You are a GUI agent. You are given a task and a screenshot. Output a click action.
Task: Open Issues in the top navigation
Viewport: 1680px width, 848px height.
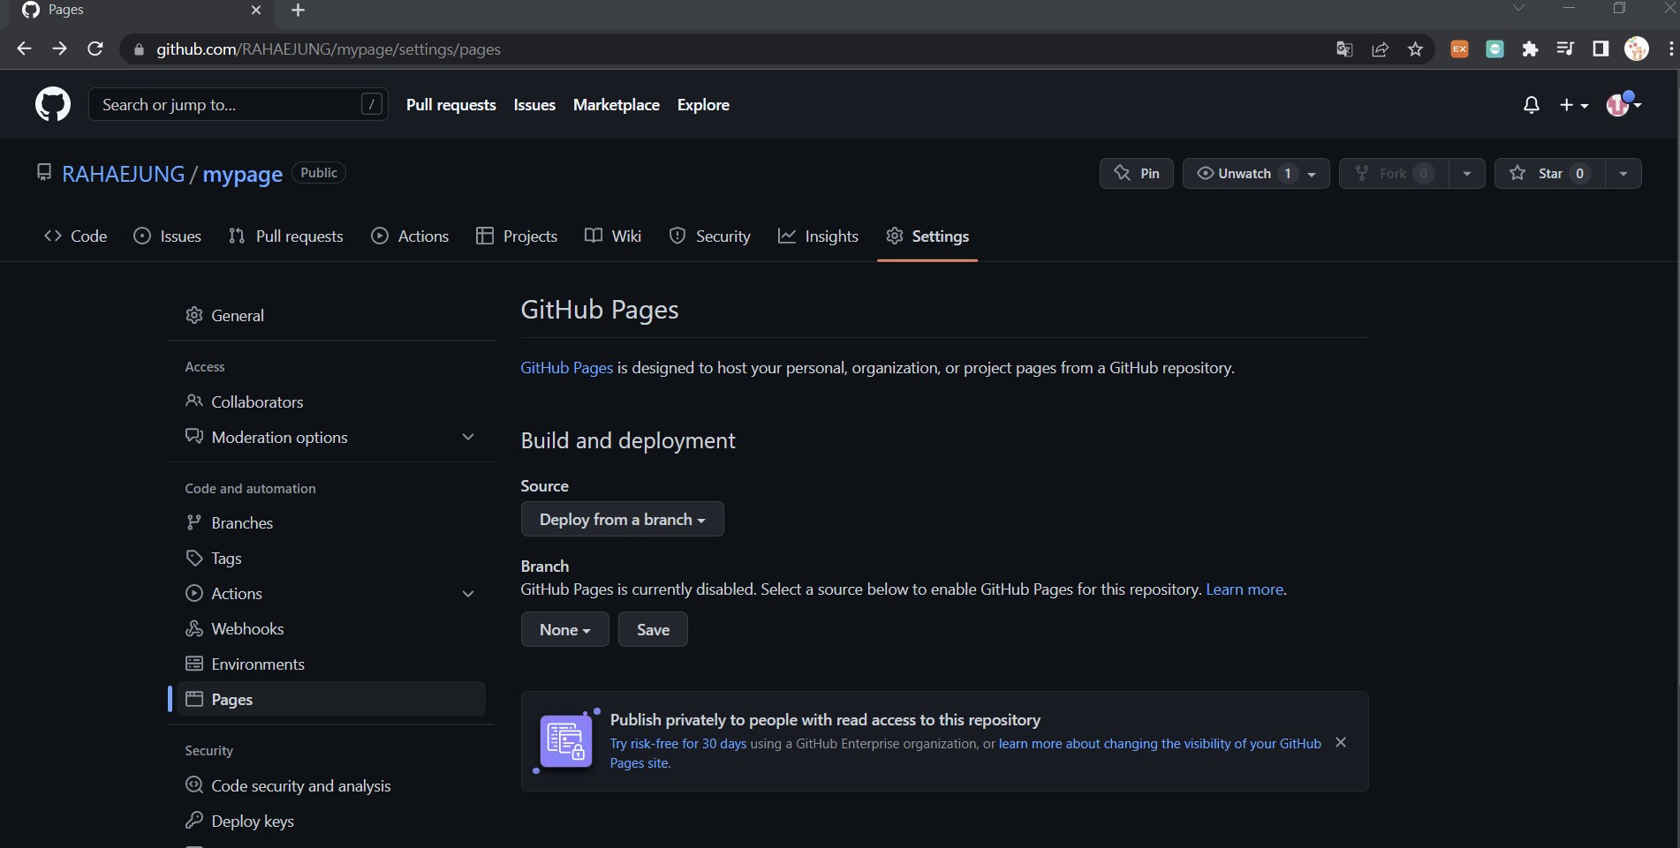(x=534, y=105)
